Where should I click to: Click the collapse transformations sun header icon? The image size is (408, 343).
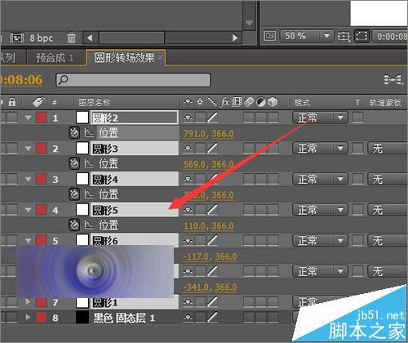click(200, 102)
